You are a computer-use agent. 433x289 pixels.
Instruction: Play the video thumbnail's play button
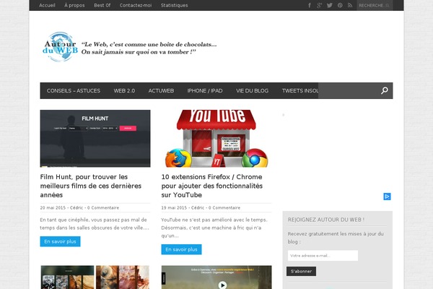click(222, 285)
